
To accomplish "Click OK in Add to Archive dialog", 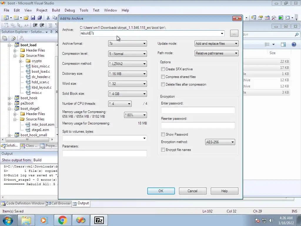I will 161,191.
